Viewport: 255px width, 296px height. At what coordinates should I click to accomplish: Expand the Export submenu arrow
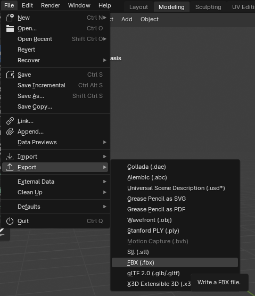[x=105, y=167]
